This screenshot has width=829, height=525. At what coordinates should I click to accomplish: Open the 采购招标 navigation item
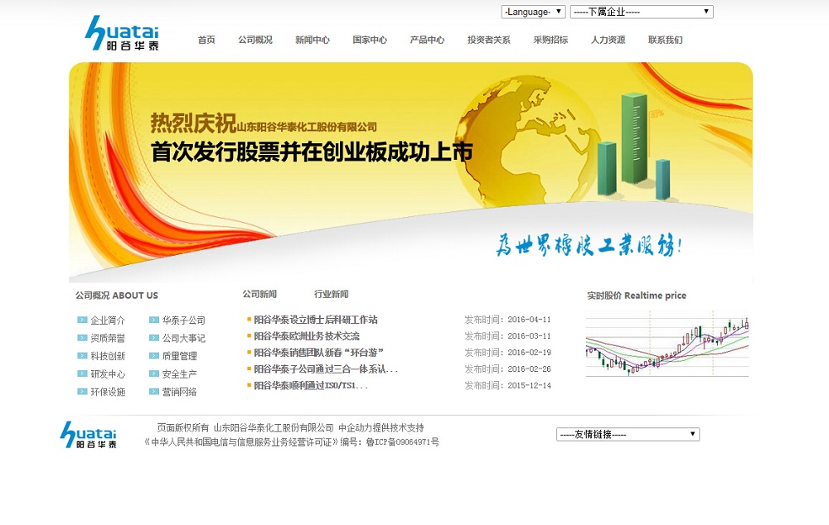pos(550,40)
